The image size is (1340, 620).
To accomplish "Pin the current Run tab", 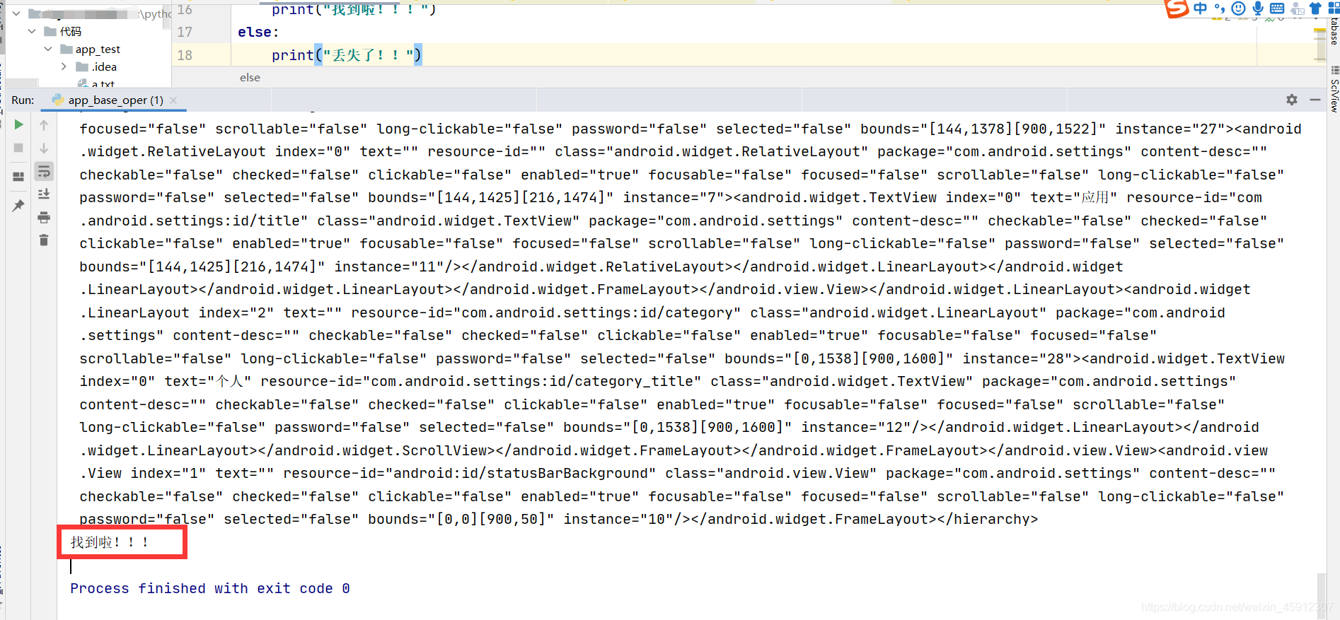I will coord(19,206).
